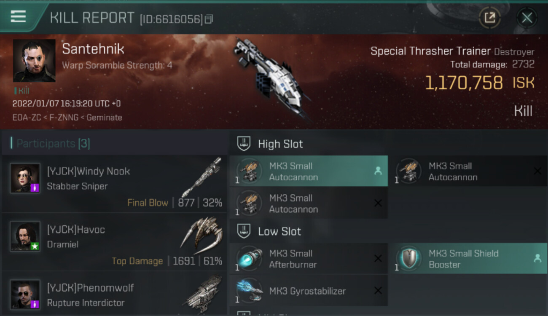This screenshot has width=548, height=316.
Task: Click the MK3 Gyrostabilizer module
Action: (x=309, y=291)
